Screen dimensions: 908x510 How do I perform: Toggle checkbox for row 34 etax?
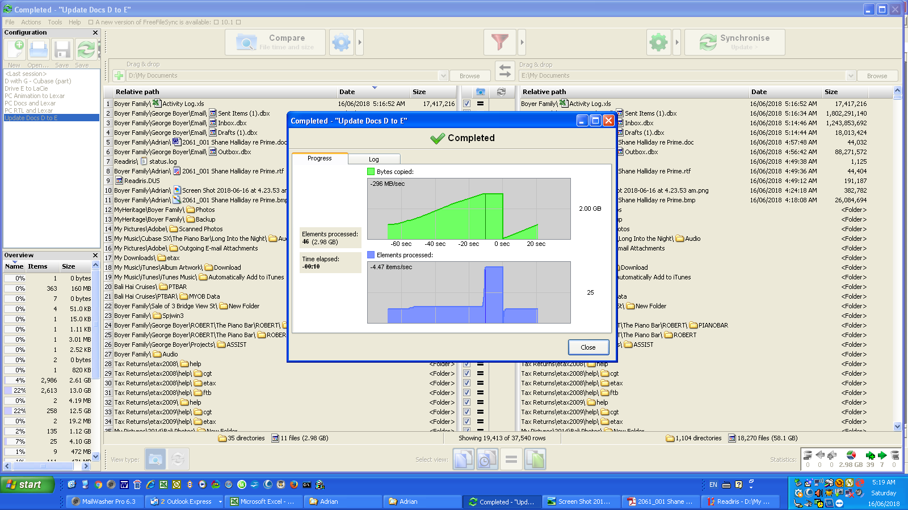coord(466,422)
